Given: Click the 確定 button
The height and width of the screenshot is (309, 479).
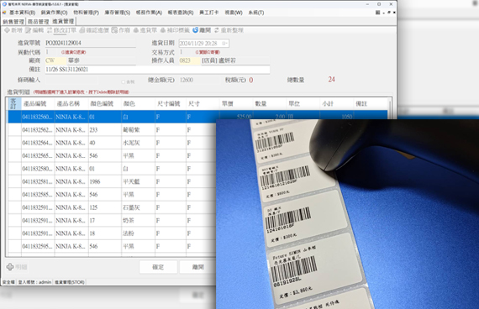Looking at the screenshot, I should pos(158,267).
